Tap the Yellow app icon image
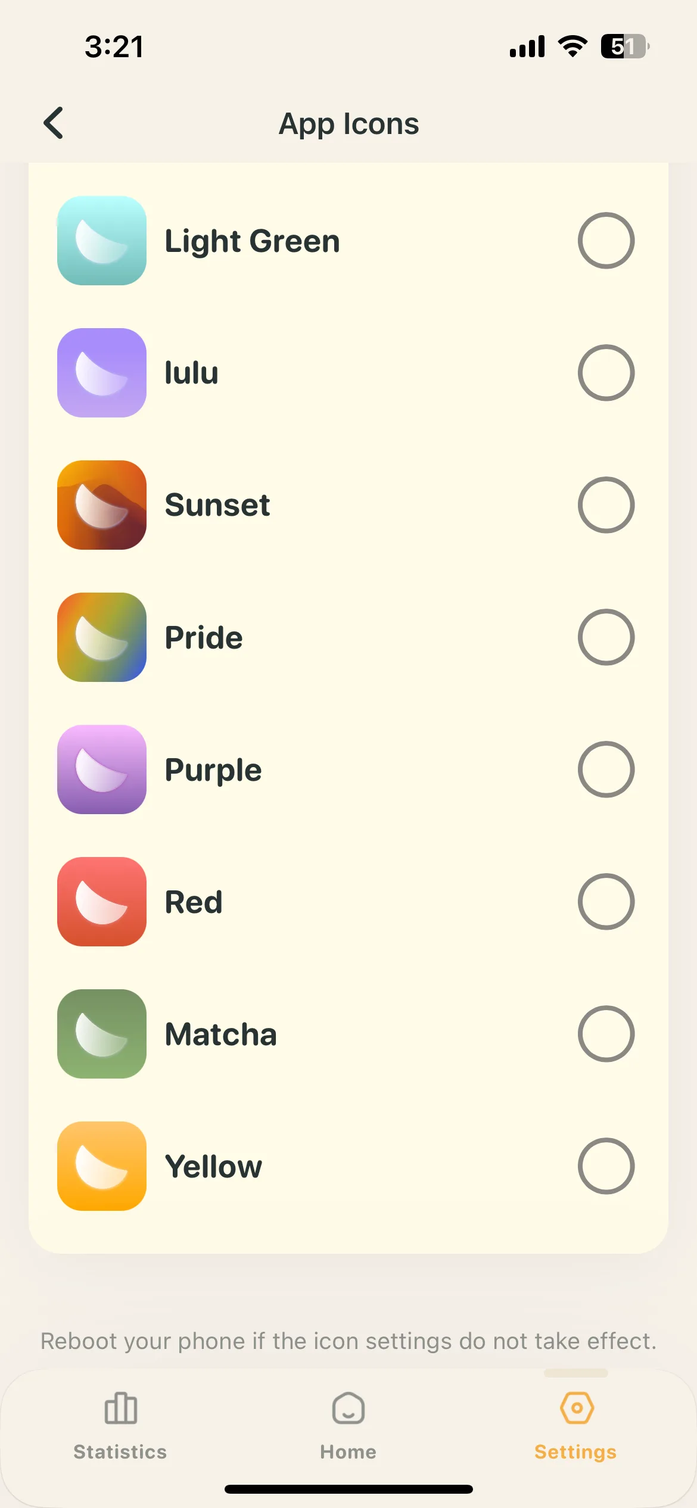697x1508 pixels. [x=102, y=1166]
